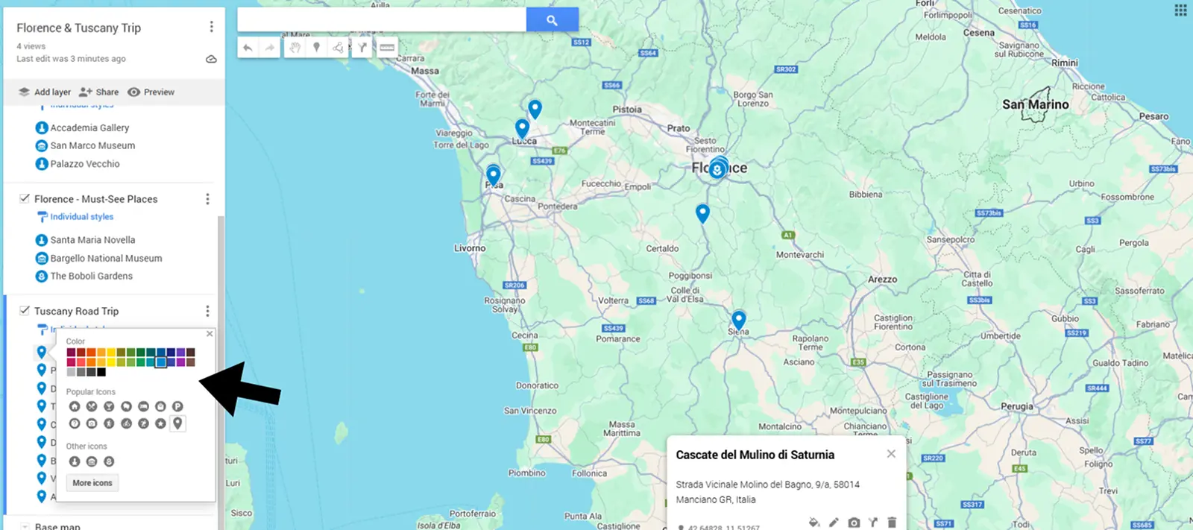
Task: Pick the selected blue color swatch
Action: click(x=160, y=362)
